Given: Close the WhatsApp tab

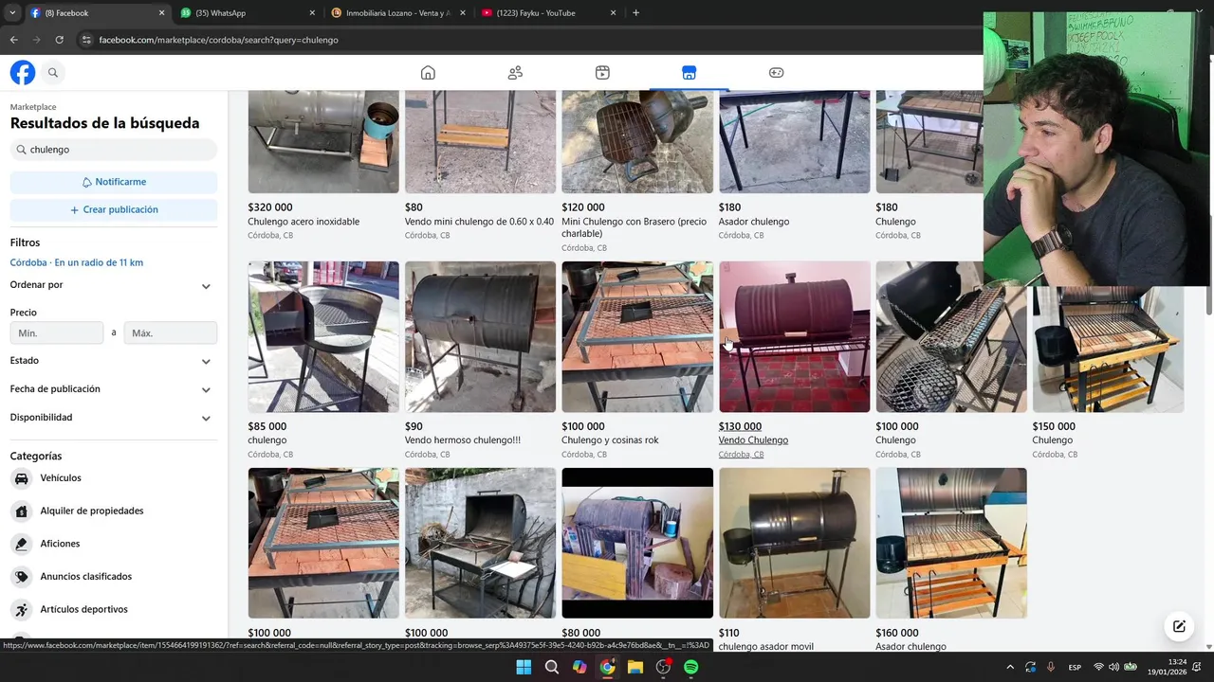Looking at the screenshot, I should click(x=312, y=13).
